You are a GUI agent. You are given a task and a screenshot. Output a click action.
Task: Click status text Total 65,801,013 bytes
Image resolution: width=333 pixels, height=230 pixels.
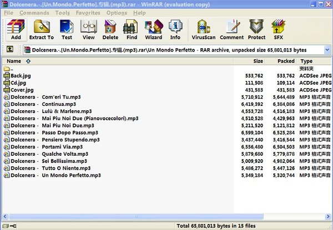click(216, 226)
